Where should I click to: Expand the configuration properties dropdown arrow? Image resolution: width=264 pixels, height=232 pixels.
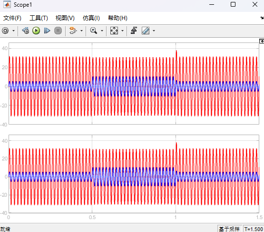coord(13,31)
